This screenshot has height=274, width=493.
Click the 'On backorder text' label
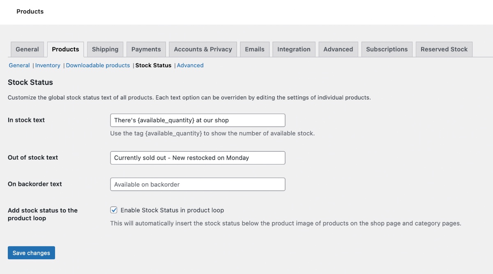[35, 184]
